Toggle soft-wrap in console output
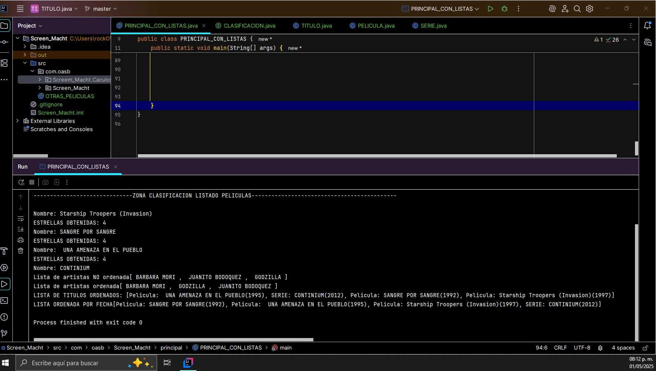 [21, 218]
